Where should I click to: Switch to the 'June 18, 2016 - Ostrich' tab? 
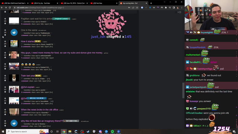click(x=74, y=3)
